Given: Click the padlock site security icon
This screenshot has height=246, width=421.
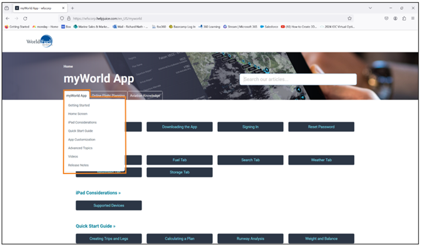Looking at the screenshot, I should (69, 19).
